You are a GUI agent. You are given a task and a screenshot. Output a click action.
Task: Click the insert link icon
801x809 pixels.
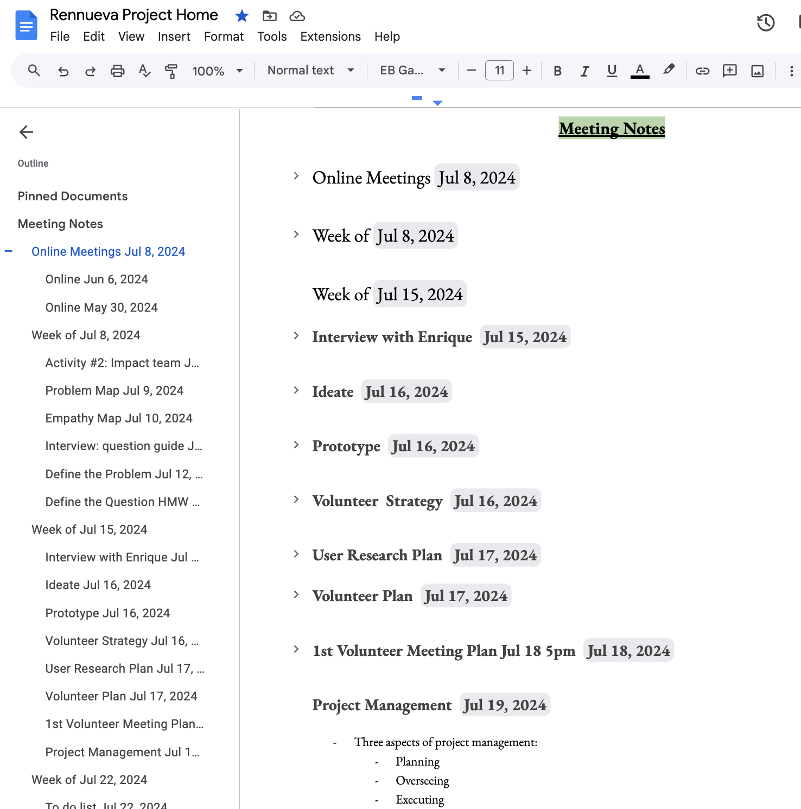pyautogui.click(x=702, y=71)
